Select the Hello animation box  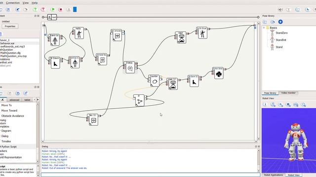pyautogui.click(x=79, y=33)
